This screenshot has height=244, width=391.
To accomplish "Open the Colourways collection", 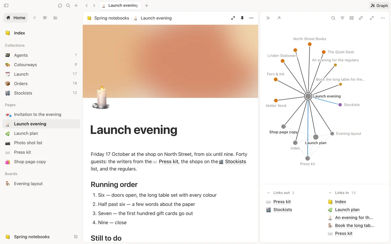I will click(41, 65).
